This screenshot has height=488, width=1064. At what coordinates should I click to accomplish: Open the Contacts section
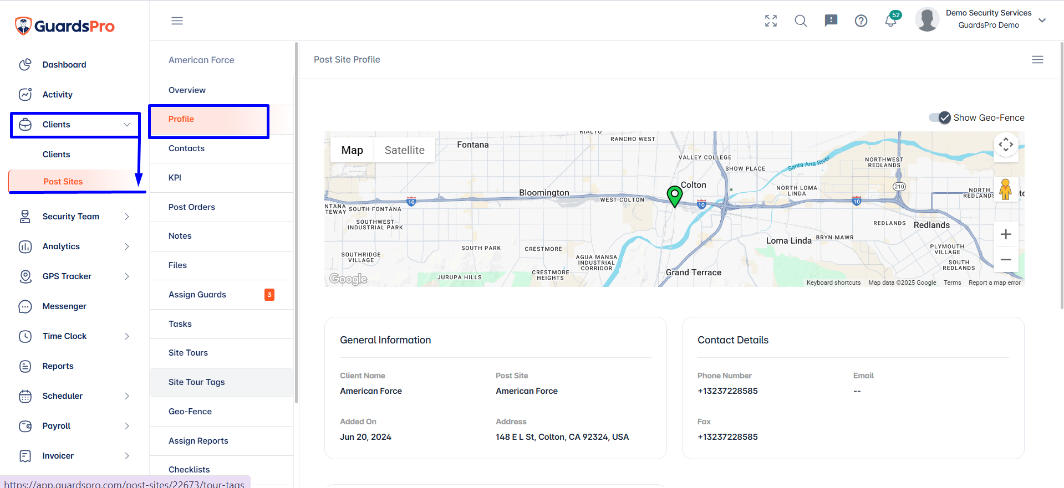(x=221, y=148)
